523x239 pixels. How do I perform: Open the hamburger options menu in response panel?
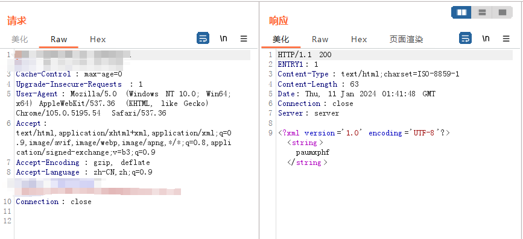tap(506, 39)
